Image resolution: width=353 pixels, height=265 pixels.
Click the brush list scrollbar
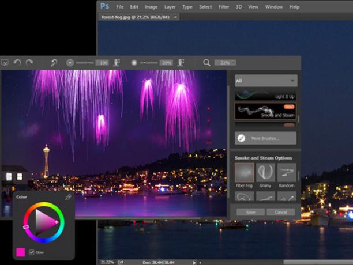click(x=299, y=119)
